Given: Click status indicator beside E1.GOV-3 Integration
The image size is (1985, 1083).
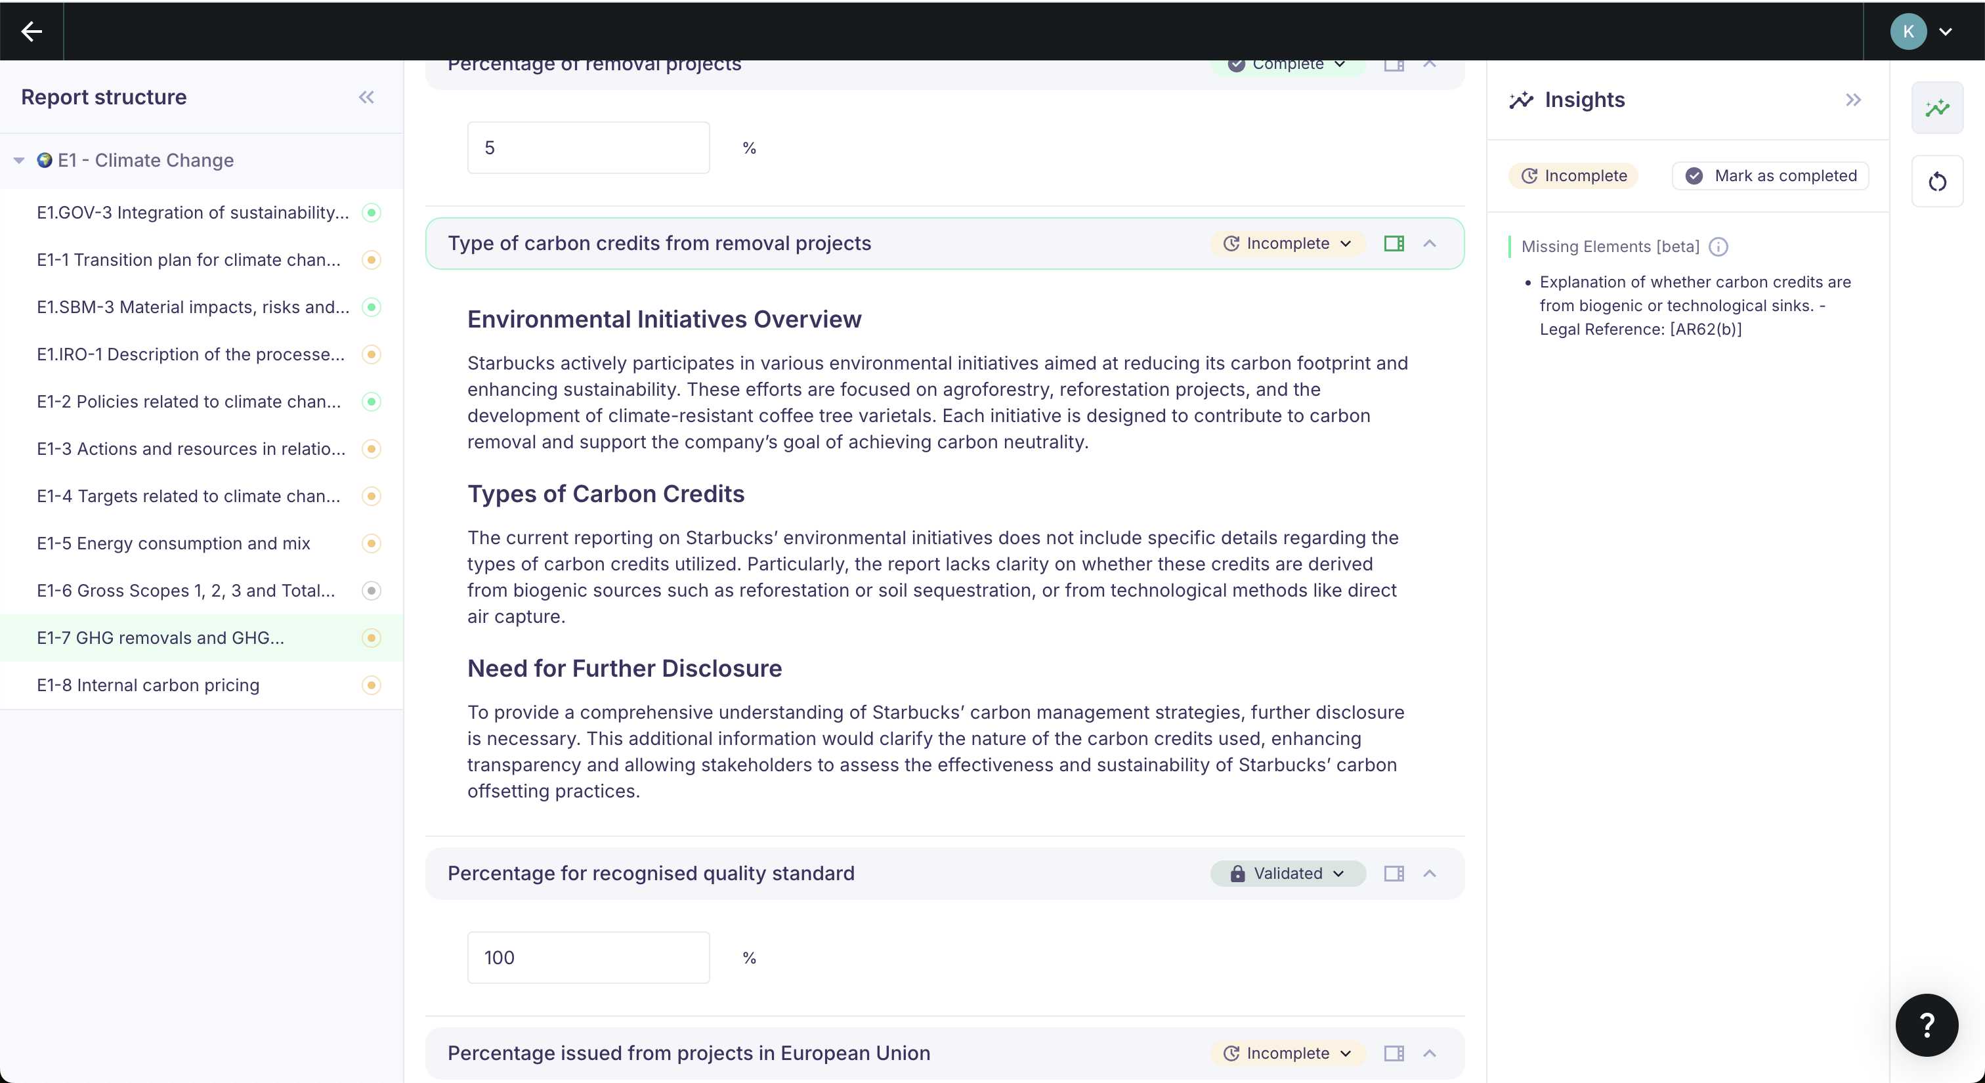Looking at the screenshot, I should (x=372, y=213).
